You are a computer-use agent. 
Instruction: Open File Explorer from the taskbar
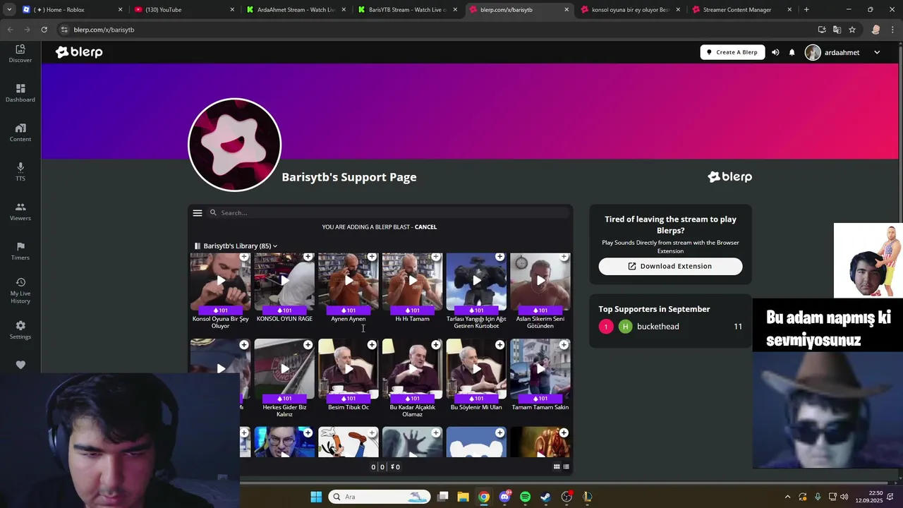463,497
